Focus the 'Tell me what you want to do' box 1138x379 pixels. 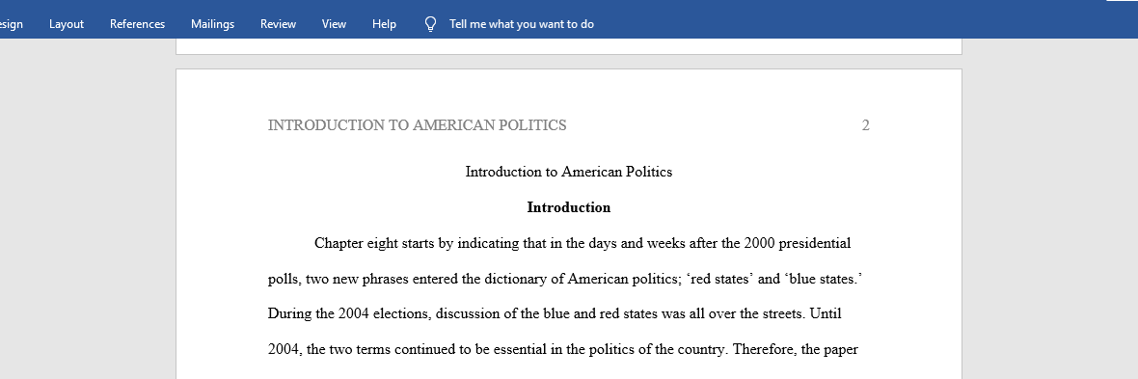tap(521, 24)
